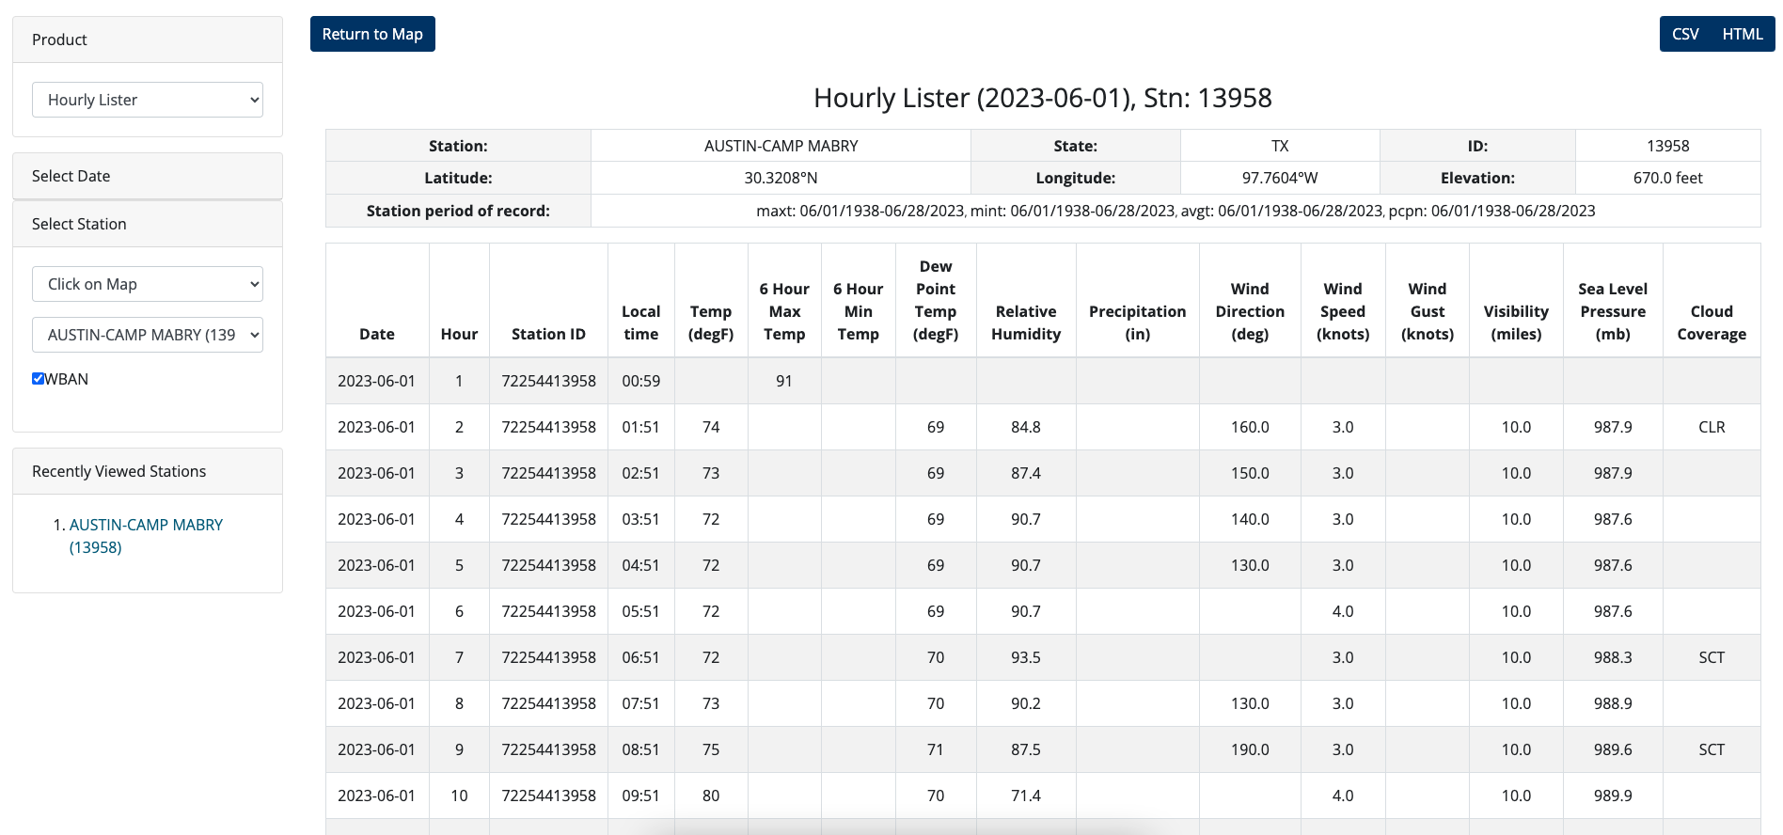Click temperature value 80 at hour 10

tap(711, 796)
